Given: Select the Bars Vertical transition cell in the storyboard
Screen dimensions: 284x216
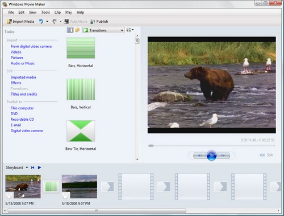Looking at the screenshot, I should point(51,186).
